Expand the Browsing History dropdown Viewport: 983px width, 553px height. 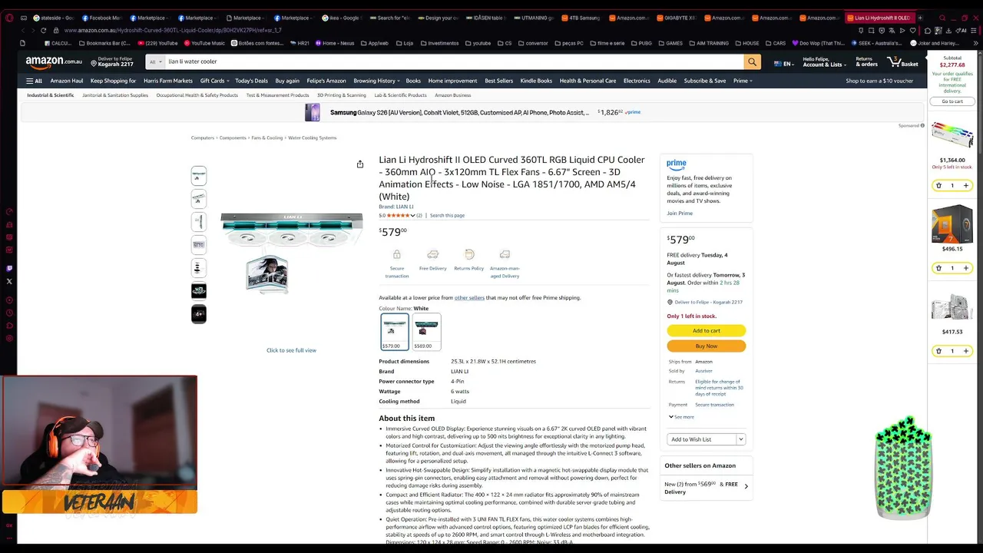point(377,81)
